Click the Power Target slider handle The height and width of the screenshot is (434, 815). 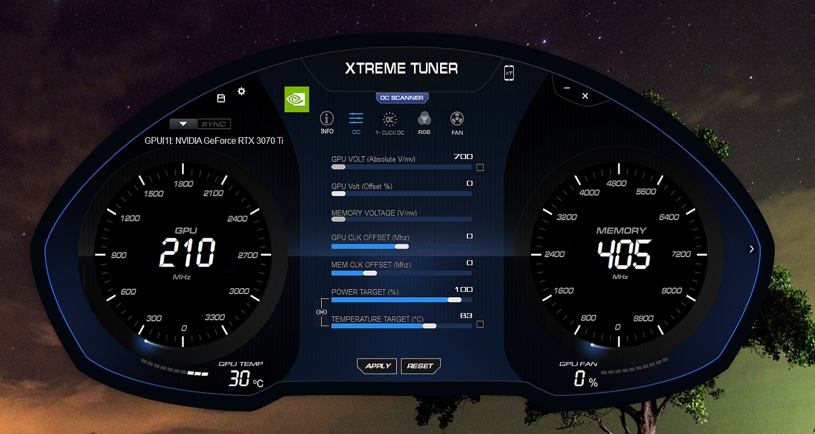tap(454, 299)
